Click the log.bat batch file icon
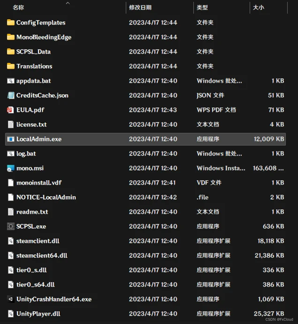298x324 pixels. (11, 154)
